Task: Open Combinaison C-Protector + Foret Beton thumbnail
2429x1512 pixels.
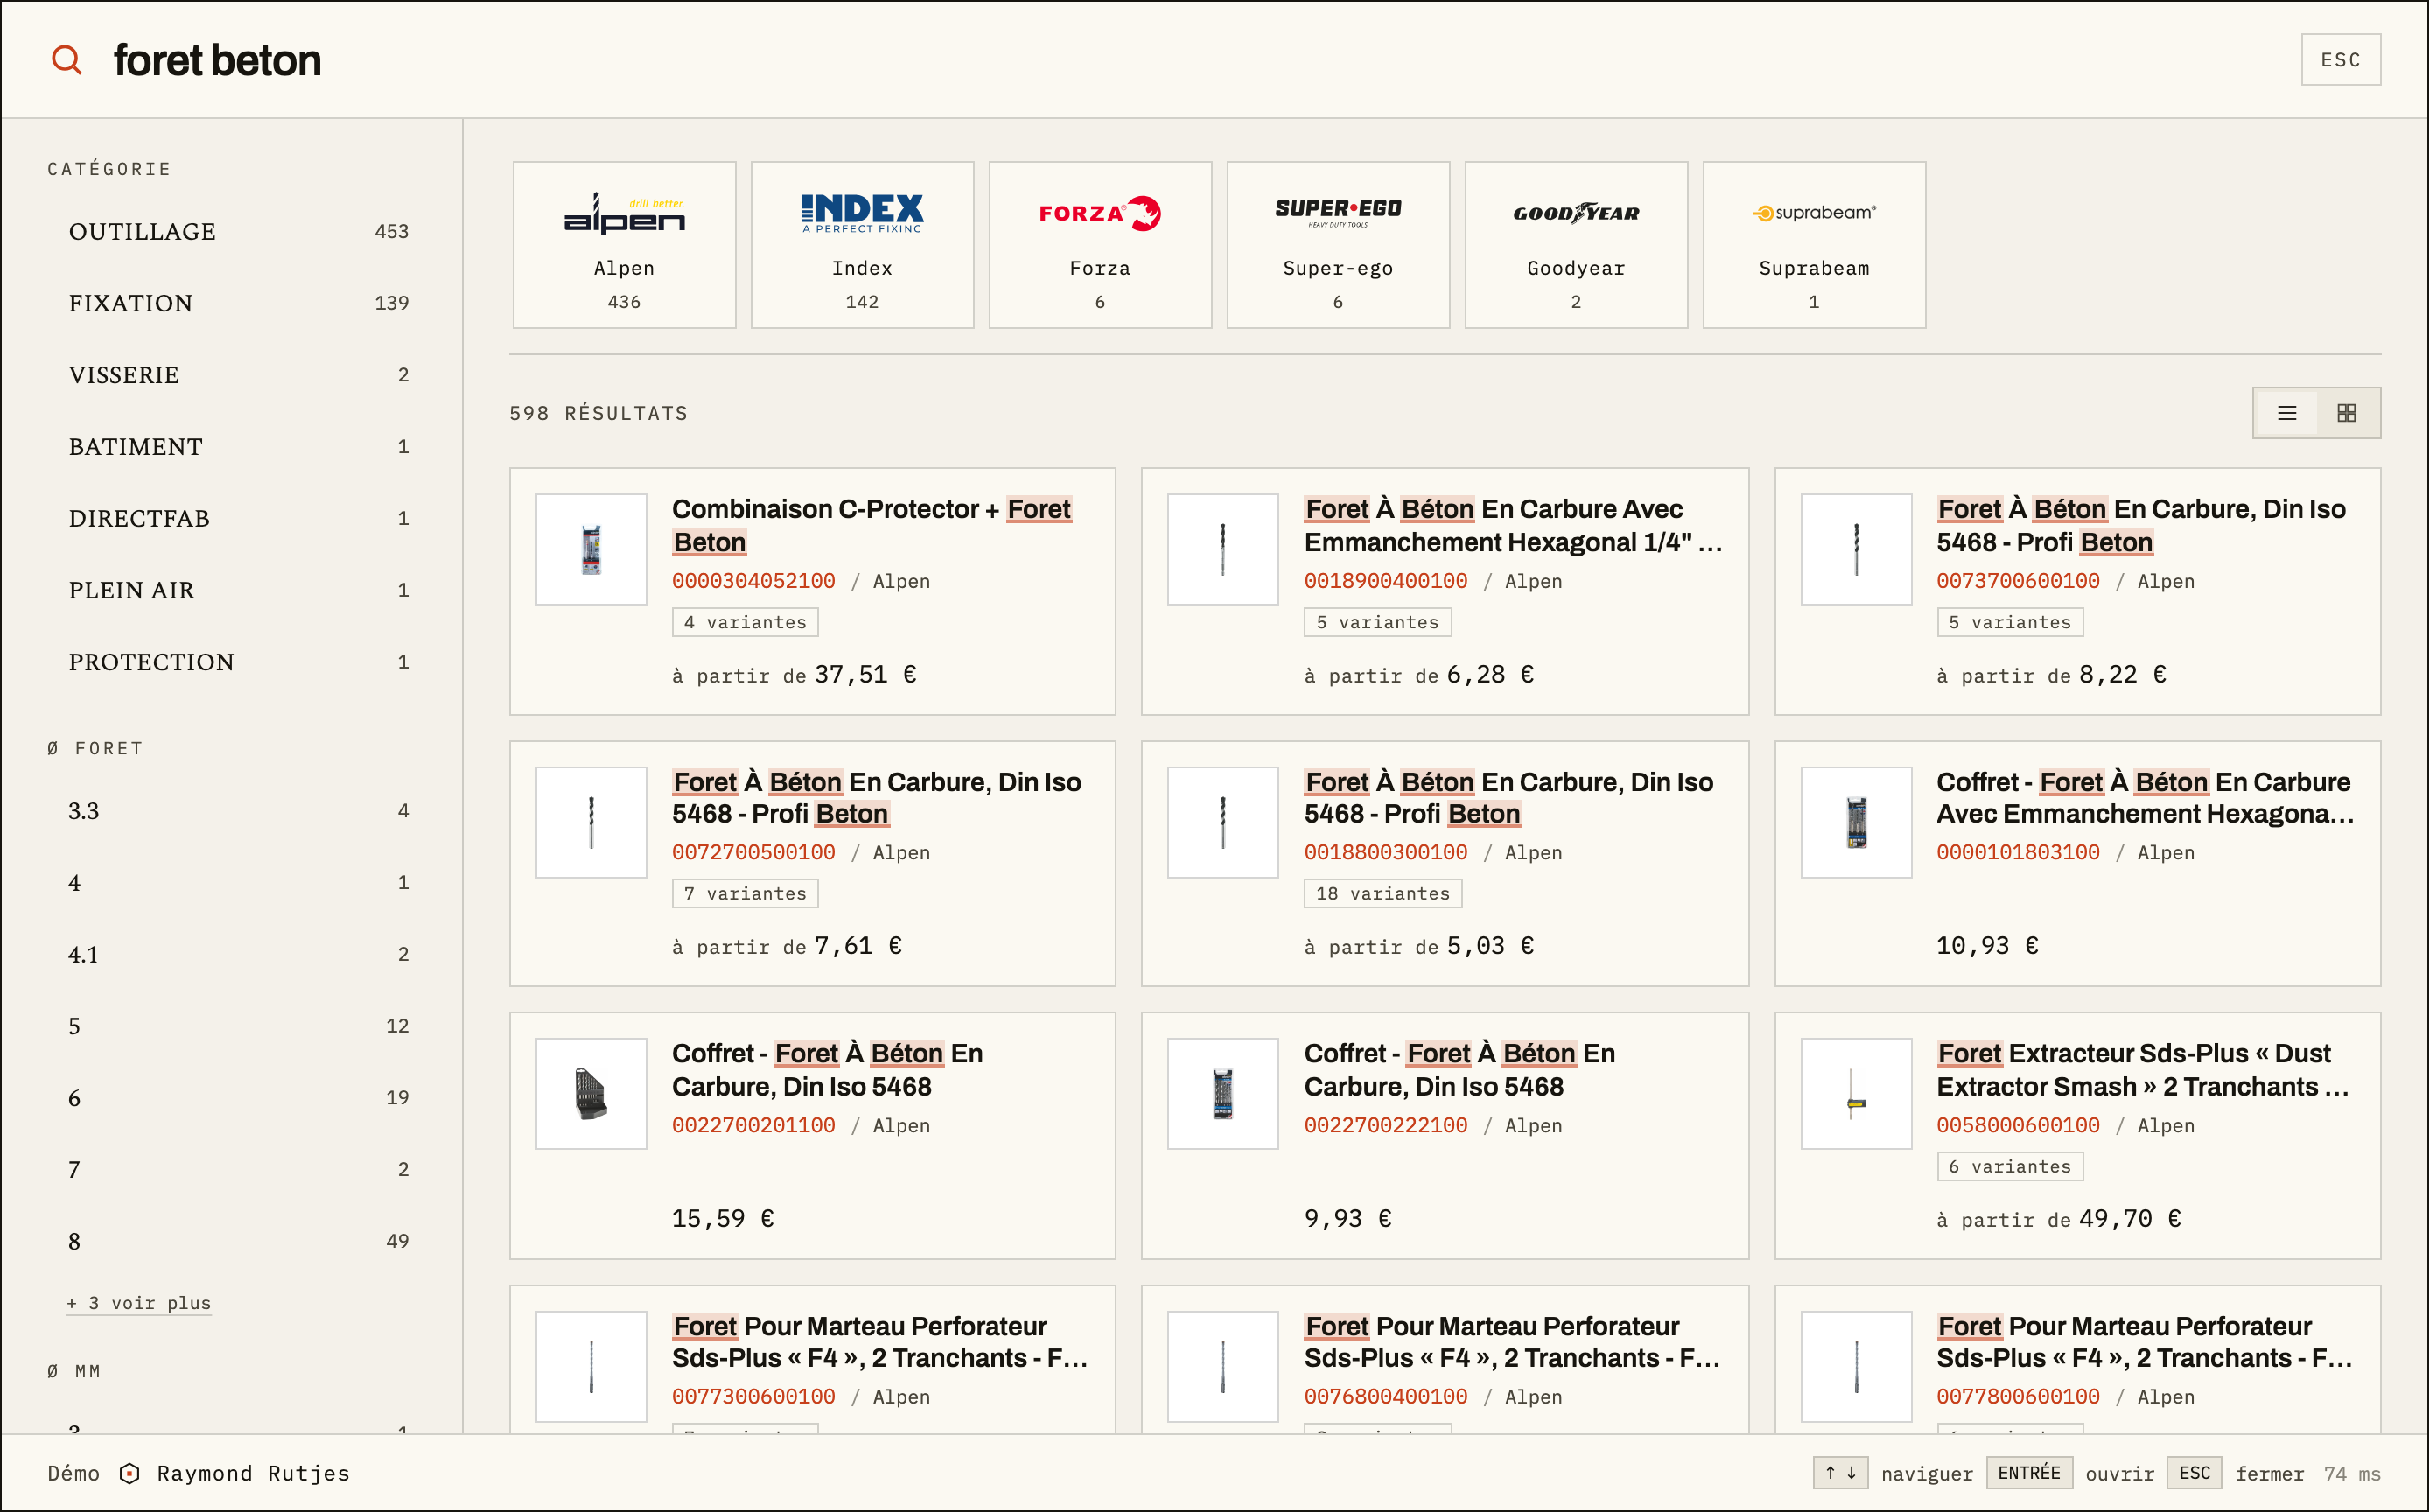Action: tap(591, 549)
